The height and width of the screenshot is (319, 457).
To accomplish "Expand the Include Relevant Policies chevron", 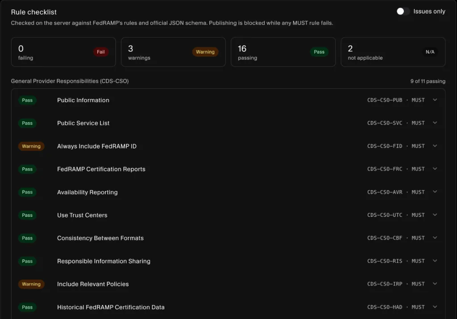I will tap(435, 284).
